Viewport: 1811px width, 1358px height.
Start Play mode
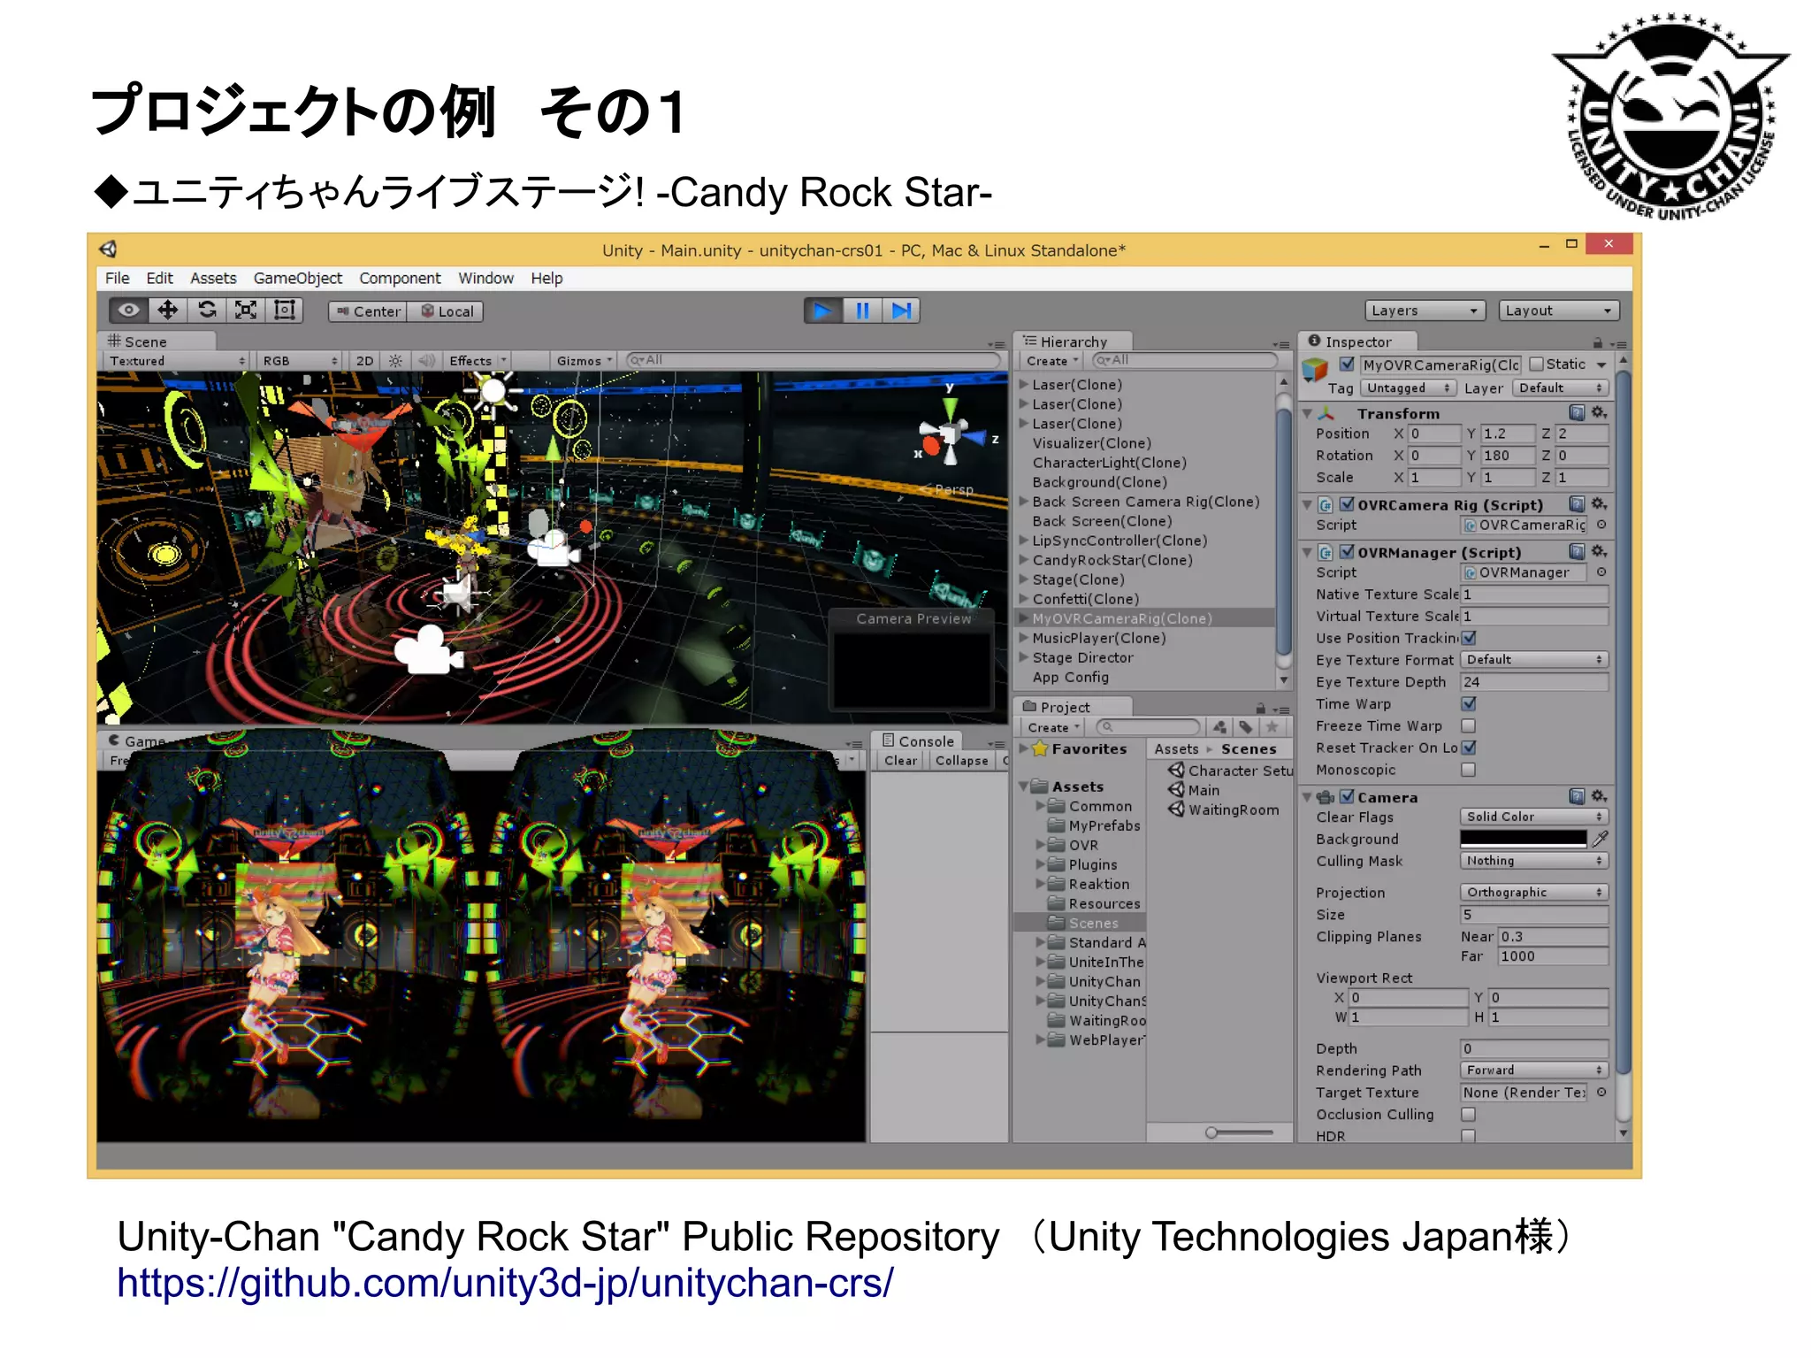coord(822,311)
